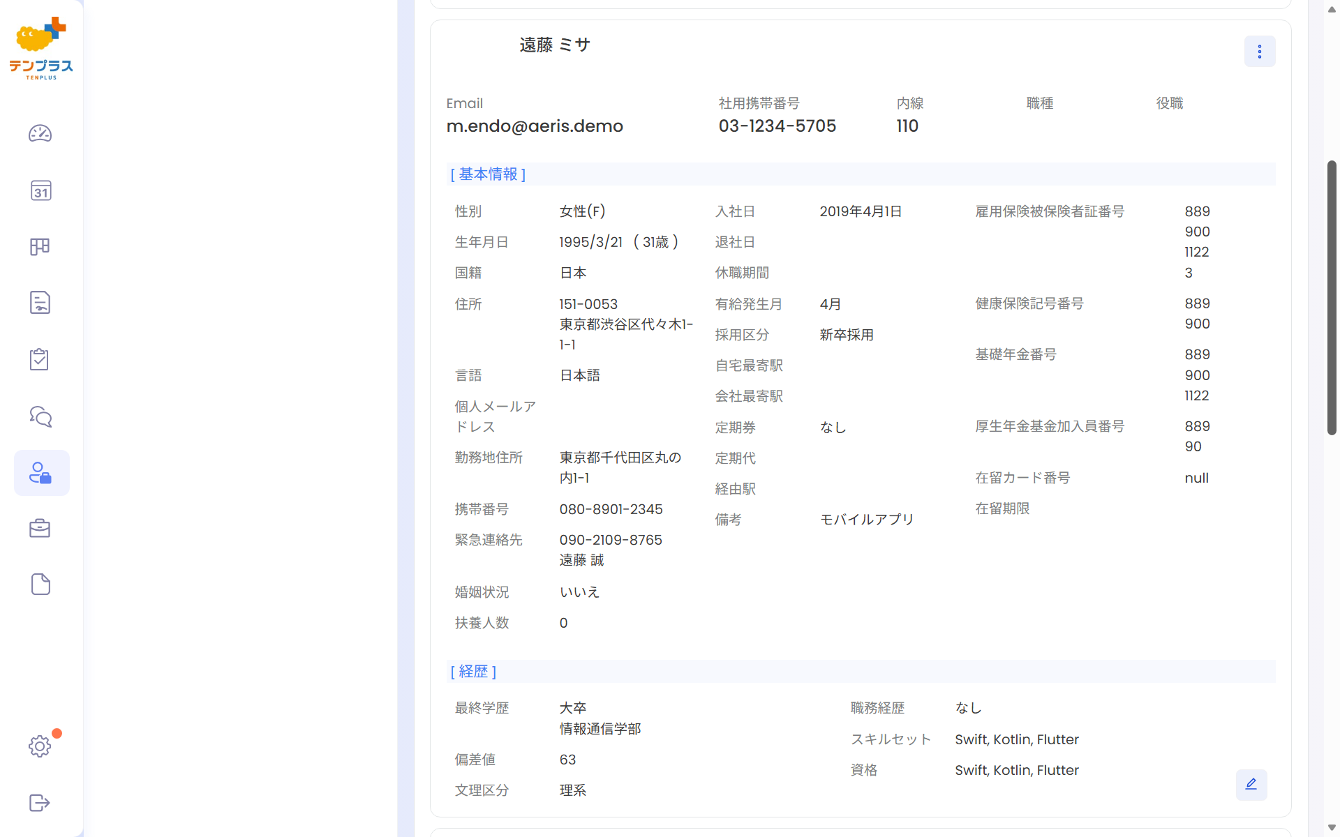
Task: Click gender value 女性(F)
Action: point(583,211)
